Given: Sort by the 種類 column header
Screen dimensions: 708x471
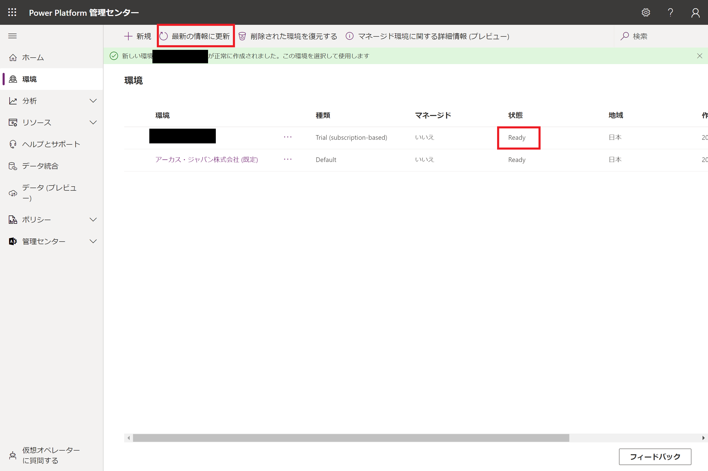Looking at the screenshot, I should [x=323, y=115].
